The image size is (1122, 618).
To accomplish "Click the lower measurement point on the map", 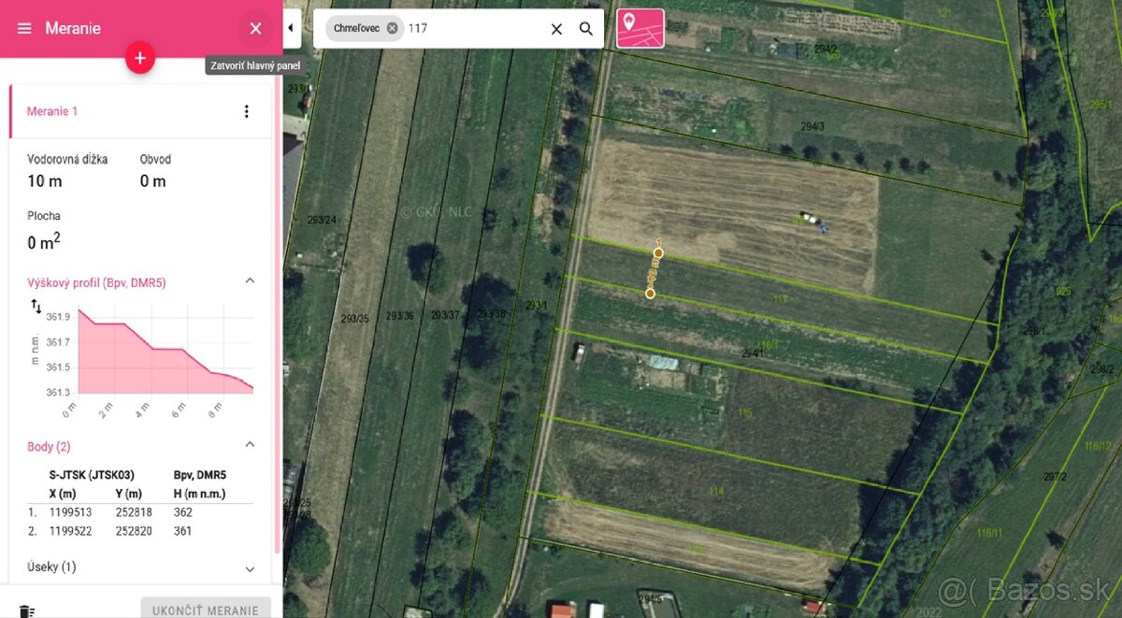I will (x=650, y=294).
